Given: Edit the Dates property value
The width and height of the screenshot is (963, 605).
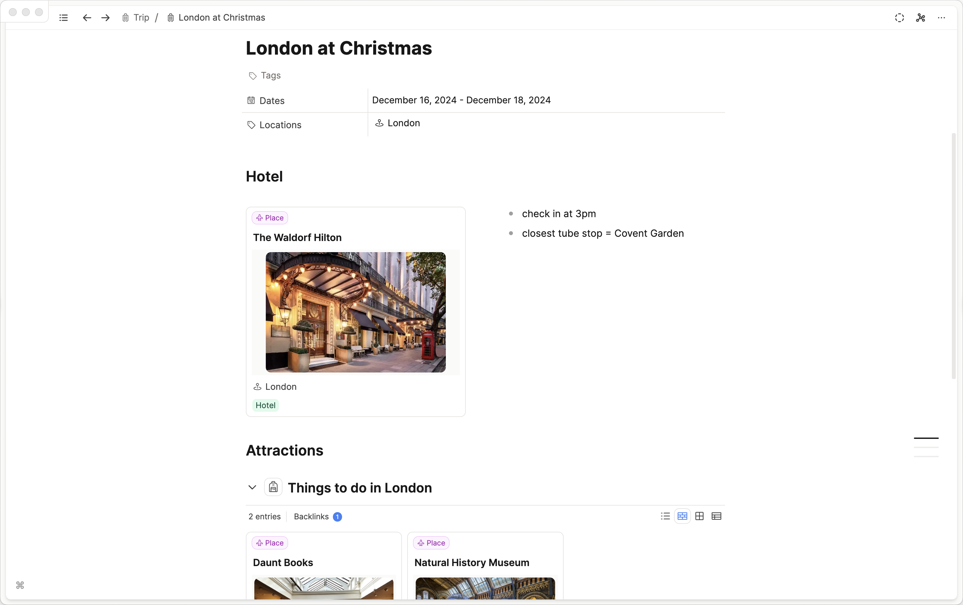Looking at the screenshot, I should 461,100.
